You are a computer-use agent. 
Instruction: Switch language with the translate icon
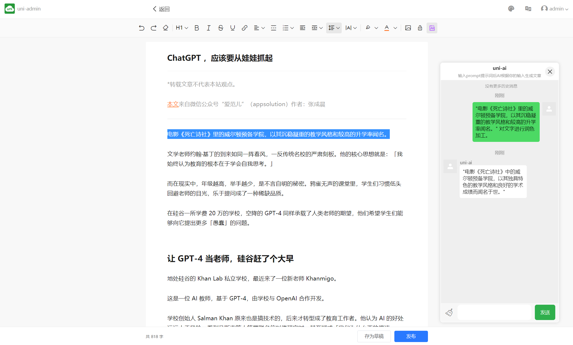(x=528, y=9)
